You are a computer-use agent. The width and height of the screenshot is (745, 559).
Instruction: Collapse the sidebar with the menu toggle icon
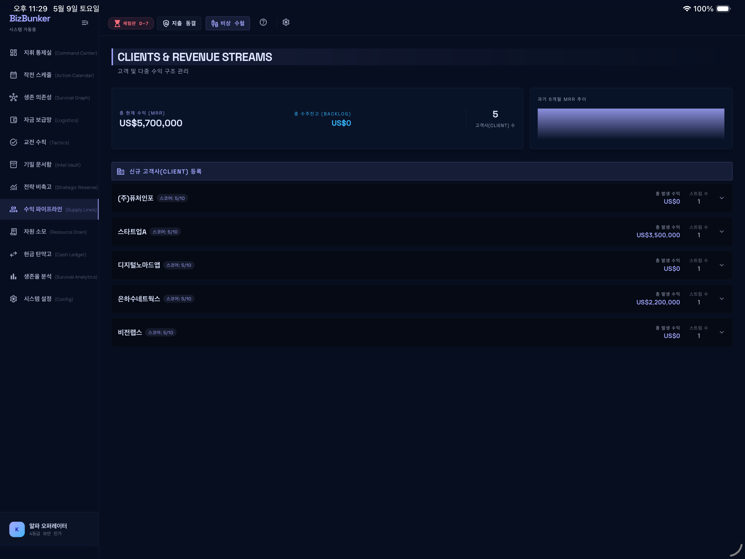[85, 22]
